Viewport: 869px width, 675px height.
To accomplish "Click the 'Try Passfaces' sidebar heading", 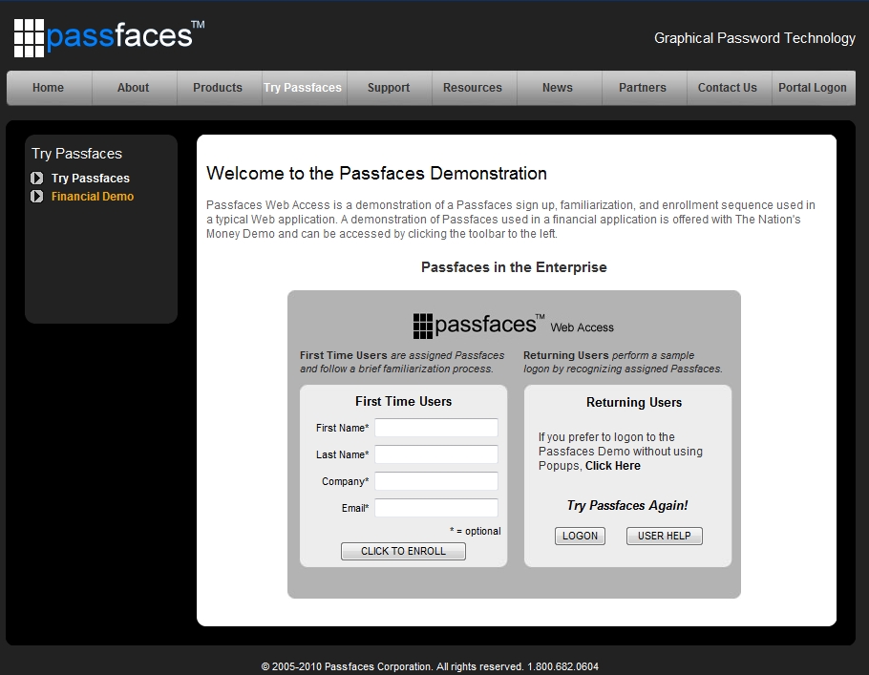I will click(76, 154).
